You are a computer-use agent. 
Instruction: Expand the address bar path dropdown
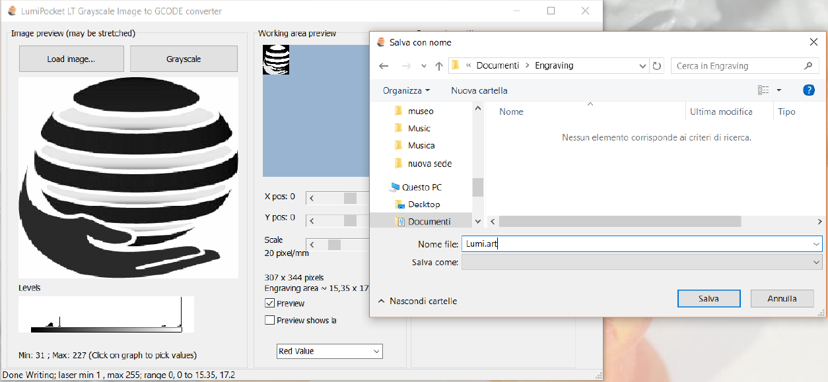click(x=643, y=66)
